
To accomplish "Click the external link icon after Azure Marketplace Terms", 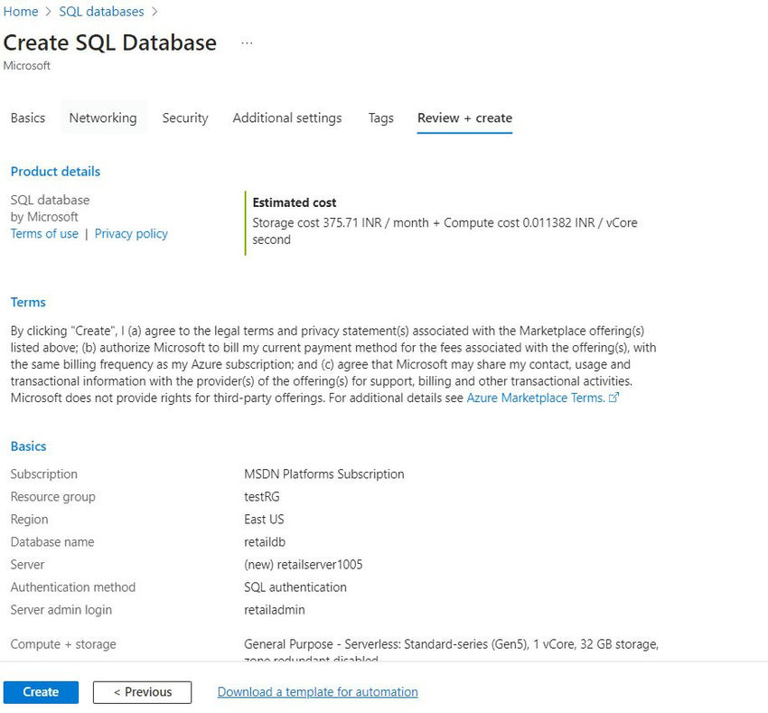I will click(x=613, y=398).
